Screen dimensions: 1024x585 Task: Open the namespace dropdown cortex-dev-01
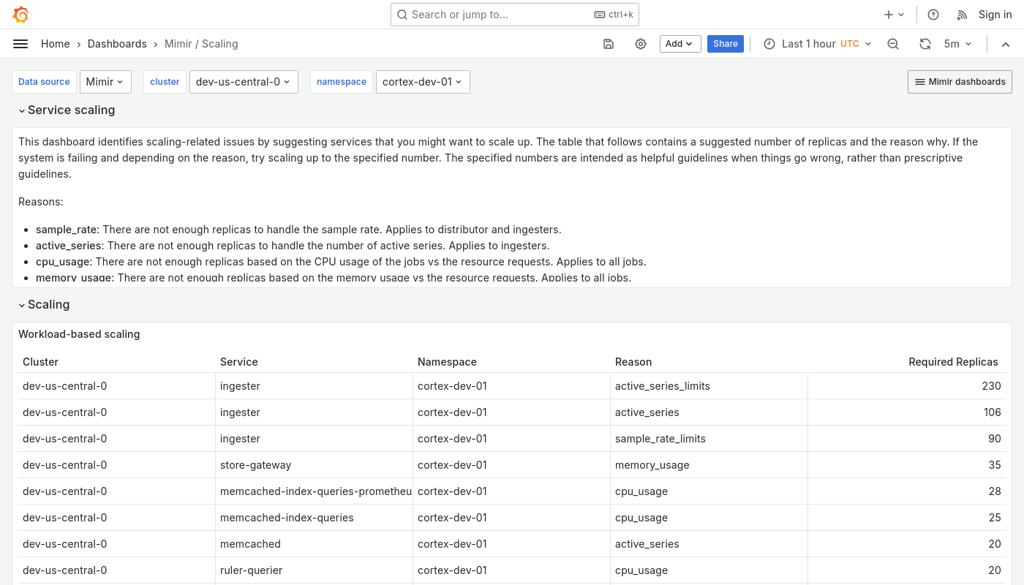[x=423, y=82]
